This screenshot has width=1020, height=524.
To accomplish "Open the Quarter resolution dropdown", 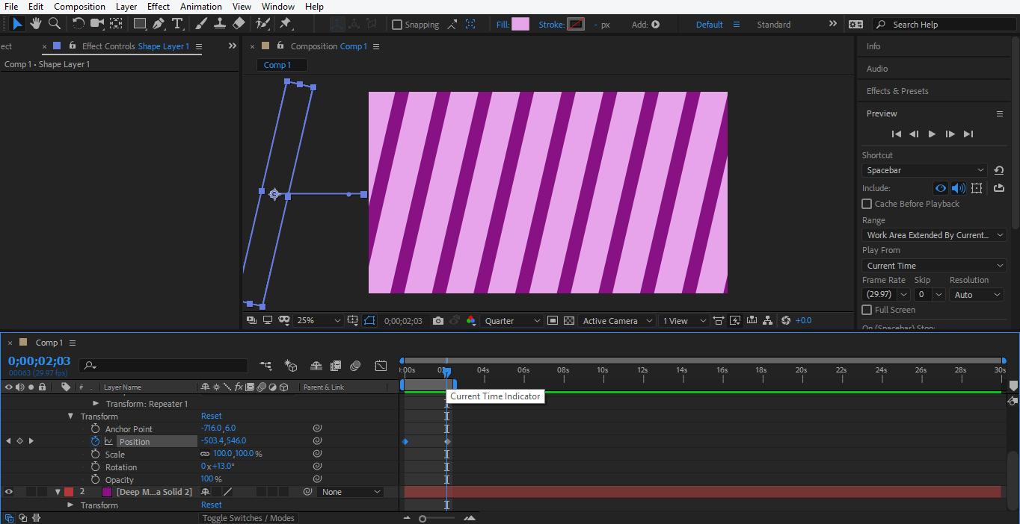I will [x=513, y=321].
